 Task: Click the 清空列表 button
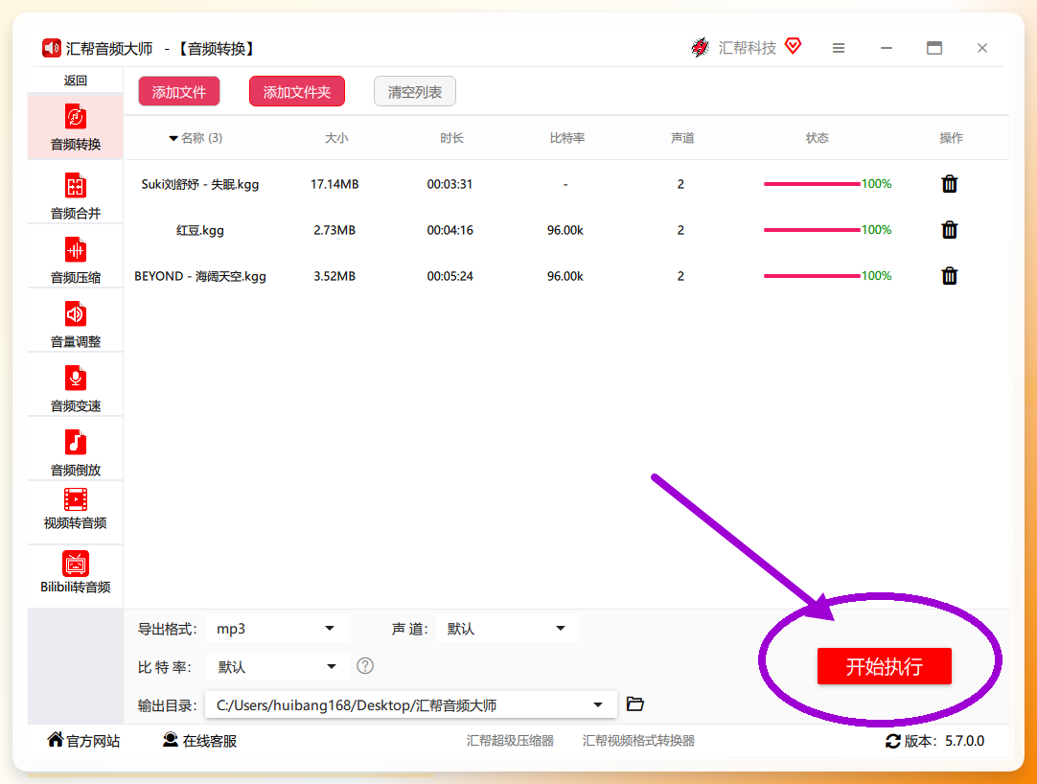[x=415, y=91]
